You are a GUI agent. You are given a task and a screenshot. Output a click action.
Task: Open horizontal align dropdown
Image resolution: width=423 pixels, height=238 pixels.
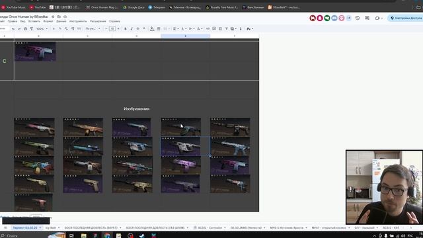click(176, 28)
